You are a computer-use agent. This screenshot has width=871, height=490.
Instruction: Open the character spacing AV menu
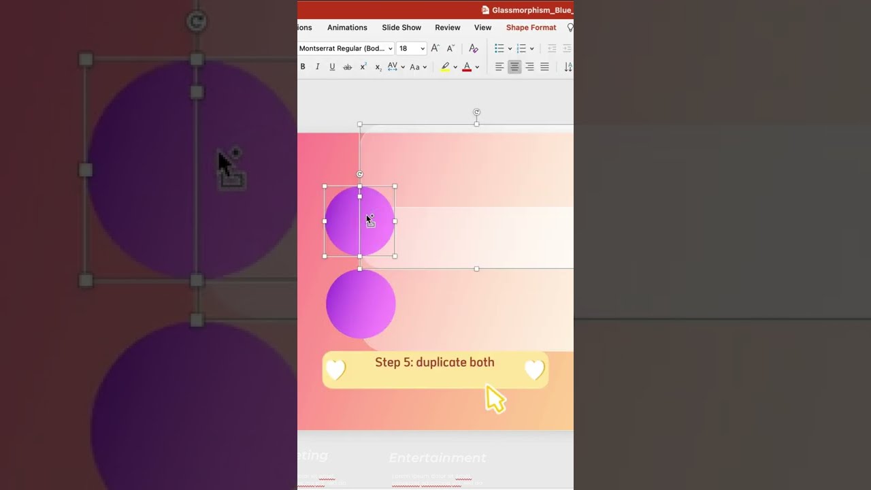pyautogui.click(x=393, y=67)
